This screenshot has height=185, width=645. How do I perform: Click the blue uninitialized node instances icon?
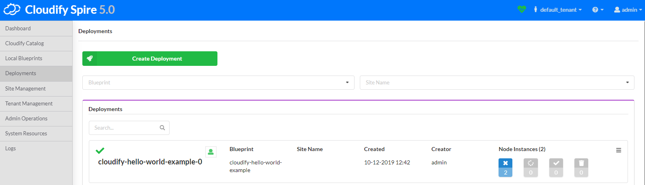tap(505, 163)
